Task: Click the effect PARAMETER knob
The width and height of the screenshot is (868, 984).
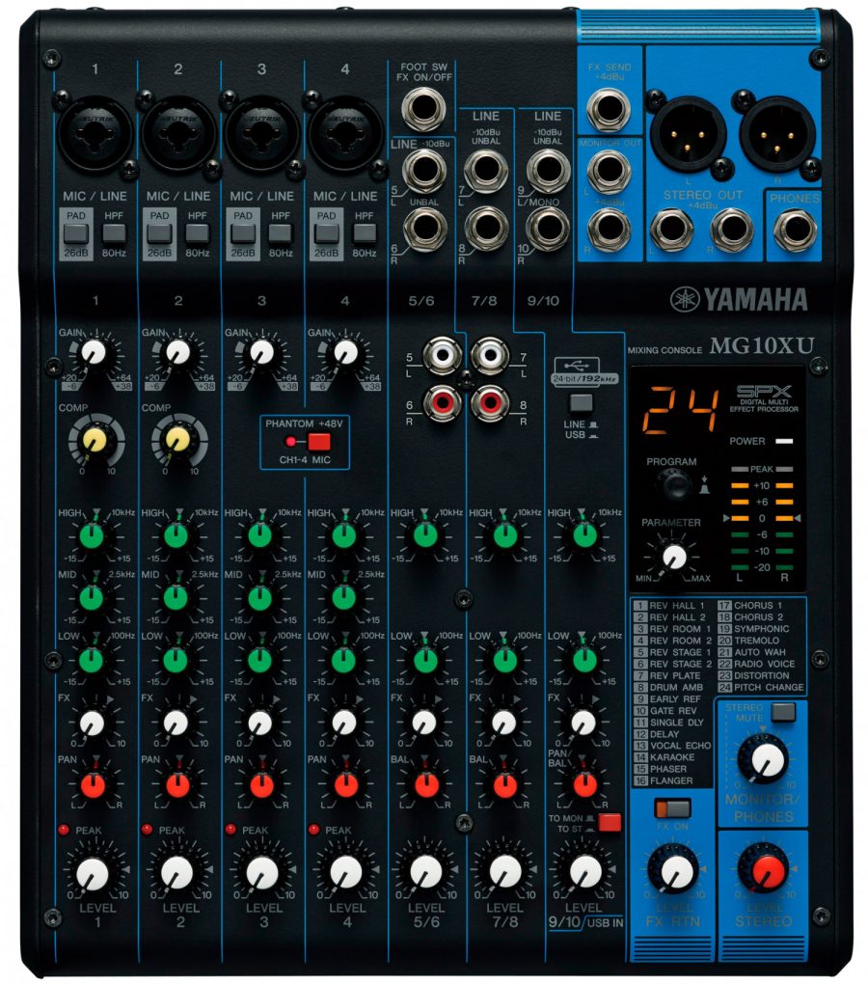Action: pos(674,556)
